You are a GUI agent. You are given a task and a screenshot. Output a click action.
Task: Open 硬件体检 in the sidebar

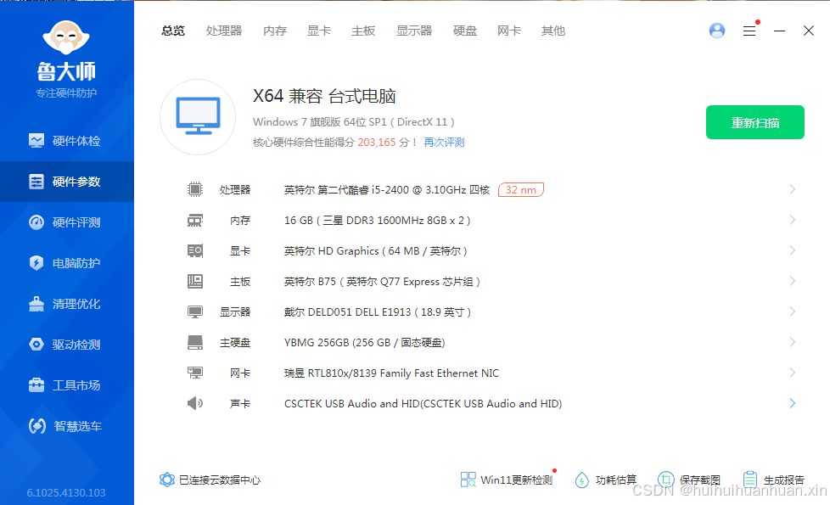(x=67, y=141)
